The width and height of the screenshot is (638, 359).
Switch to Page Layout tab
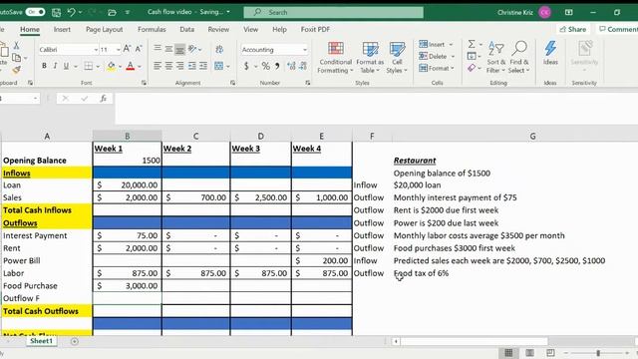coord(104,29)
